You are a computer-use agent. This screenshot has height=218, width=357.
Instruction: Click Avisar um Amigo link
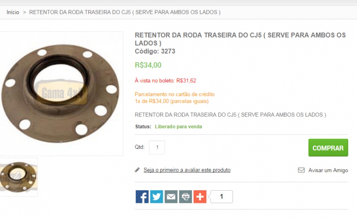(328, 170)
